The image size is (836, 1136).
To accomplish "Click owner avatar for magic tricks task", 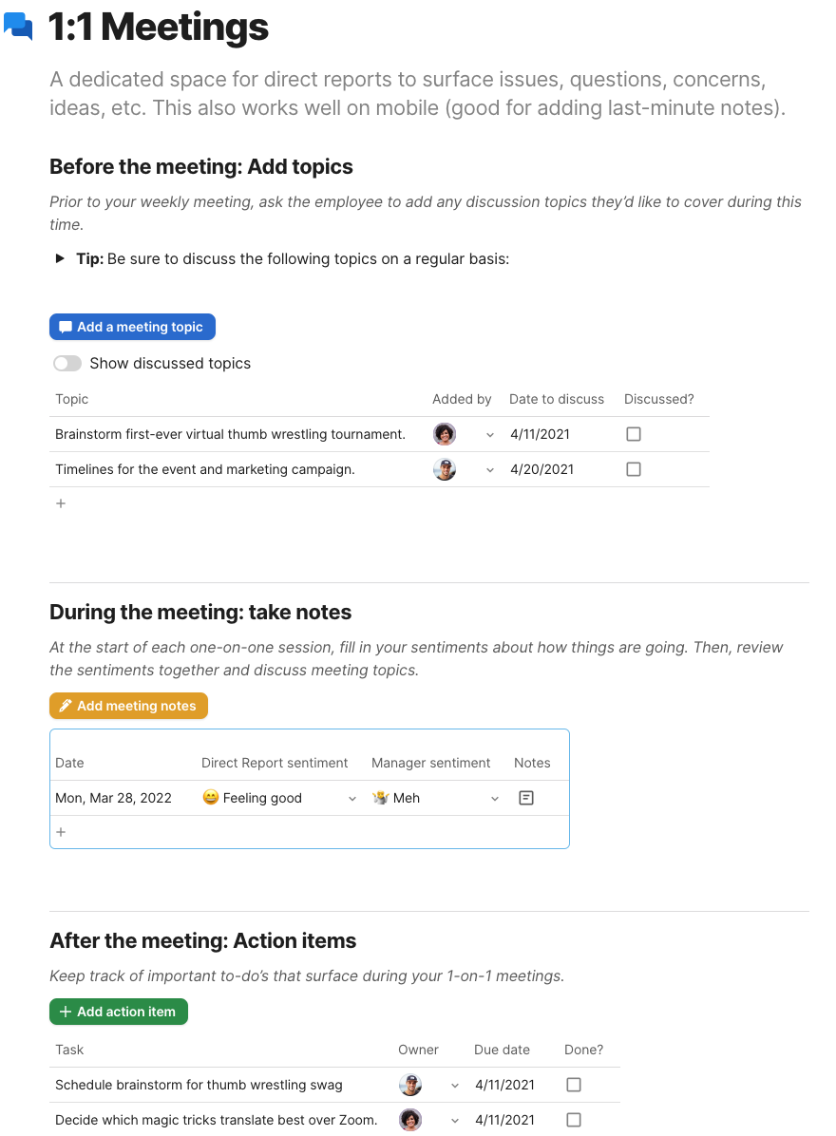I will [x=410, y=1120].
